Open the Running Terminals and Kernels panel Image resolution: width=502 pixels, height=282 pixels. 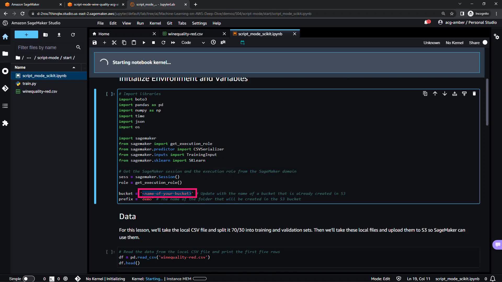point(5,71)
